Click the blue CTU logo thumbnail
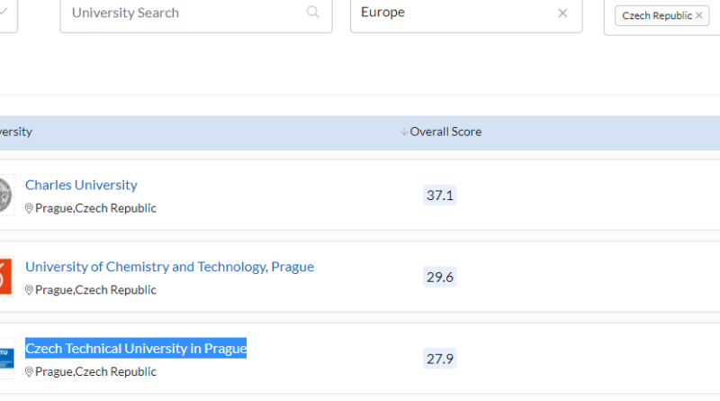Viewport: 720px width, 401px height. (x=6, y=359)
